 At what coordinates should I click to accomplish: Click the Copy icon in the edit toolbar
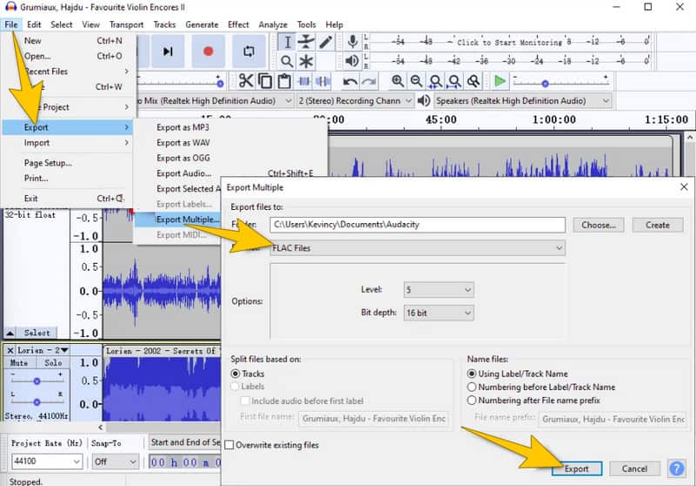[x=265, y=81]
